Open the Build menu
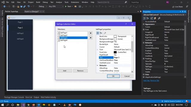 point(38,2)
